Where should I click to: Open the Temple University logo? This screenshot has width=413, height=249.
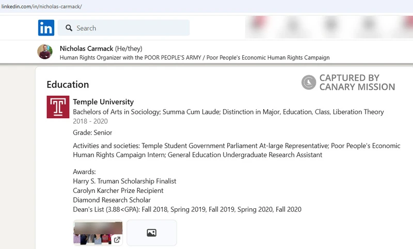click(x=58, y=107)
